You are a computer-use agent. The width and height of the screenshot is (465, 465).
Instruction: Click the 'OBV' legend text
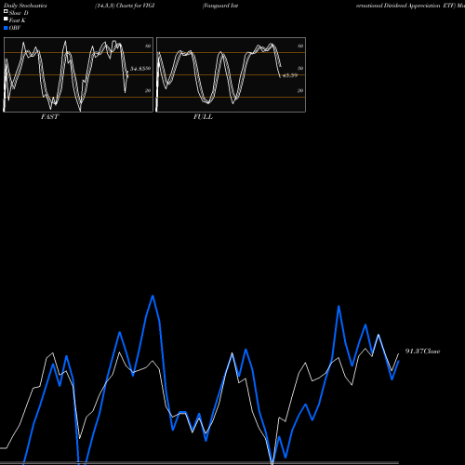[x=15, y=28]
